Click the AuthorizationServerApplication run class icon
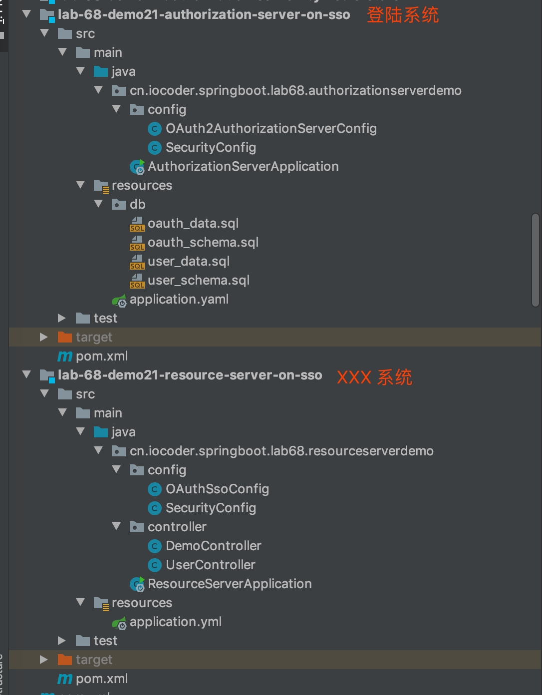 click(137, 167)
